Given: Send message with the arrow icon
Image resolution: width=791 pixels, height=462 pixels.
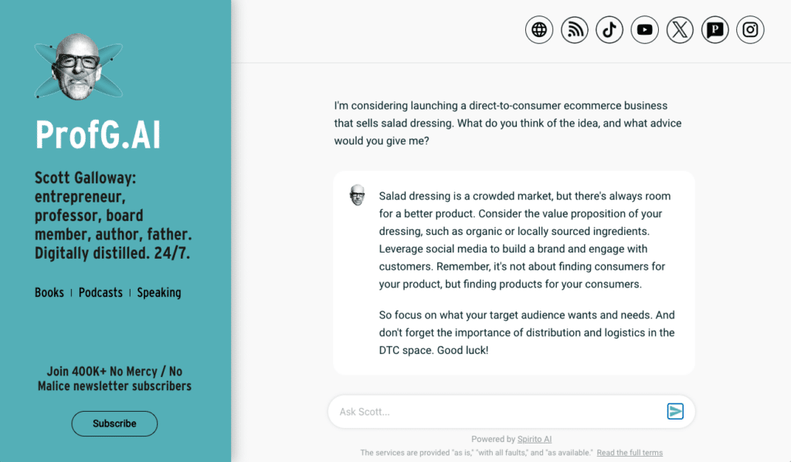Looking at the screenshot, I should (x=675, y=412).
